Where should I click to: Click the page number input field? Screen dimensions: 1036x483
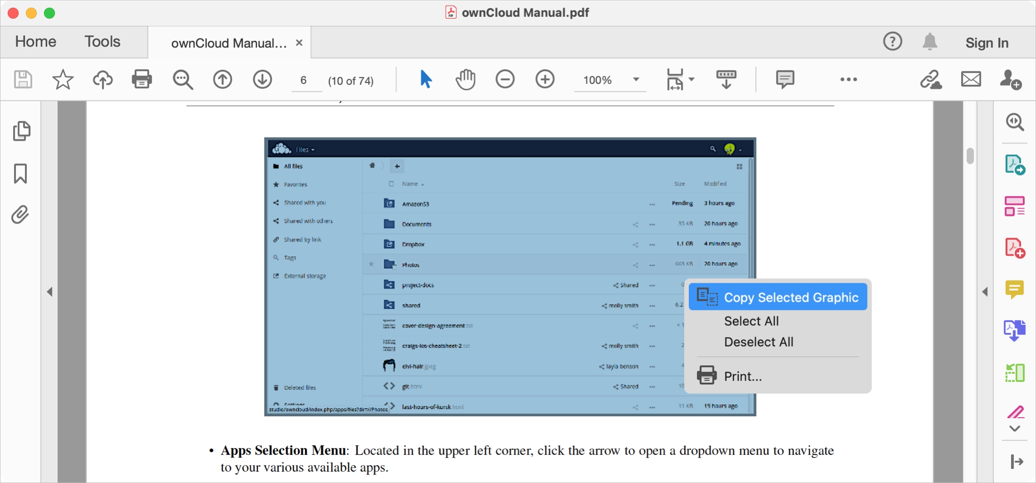tap(304, 80)
